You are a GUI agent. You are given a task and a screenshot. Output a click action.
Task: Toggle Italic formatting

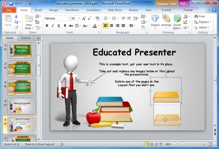point(53,26)
